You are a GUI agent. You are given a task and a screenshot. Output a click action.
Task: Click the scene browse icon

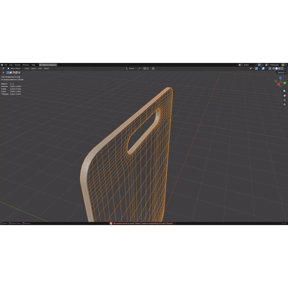coord(241,65)
